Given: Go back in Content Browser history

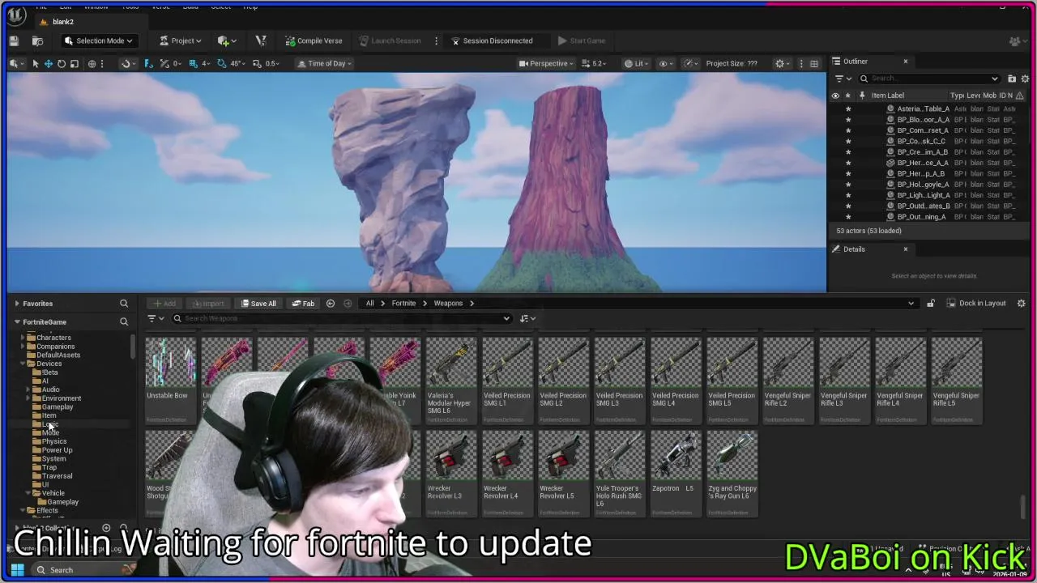Looking at the screenshot, I should 331,303.
